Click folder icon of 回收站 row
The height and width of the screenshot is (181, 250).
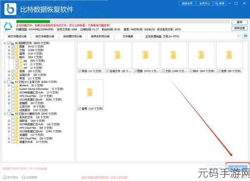pyautogui.click(x=17, y=121)
